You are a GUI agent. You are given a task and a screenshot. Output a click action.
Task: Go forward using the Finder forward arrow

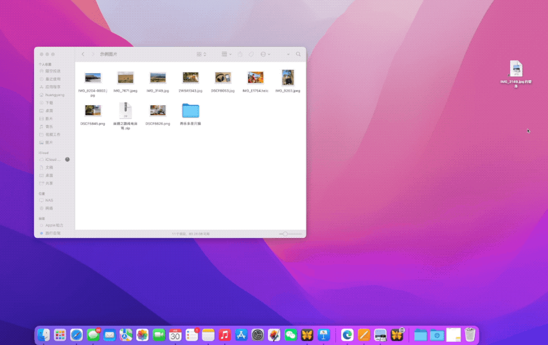(x=93, y=54)
